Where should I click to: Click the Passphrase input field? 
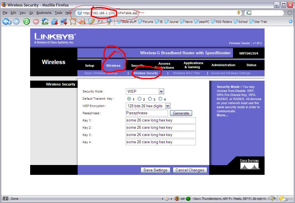[147, 113]
